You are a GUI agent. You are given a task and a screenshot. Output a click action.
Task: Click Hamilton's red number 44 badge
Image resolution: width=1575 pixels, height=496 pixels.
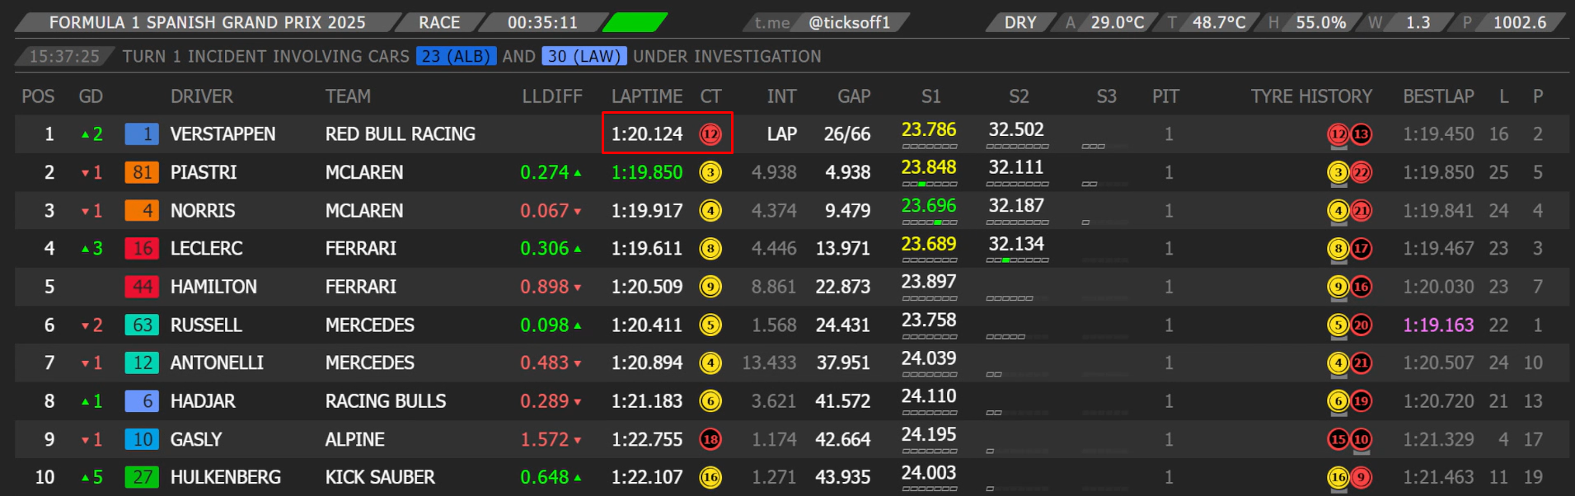click(x=142, y=287)
